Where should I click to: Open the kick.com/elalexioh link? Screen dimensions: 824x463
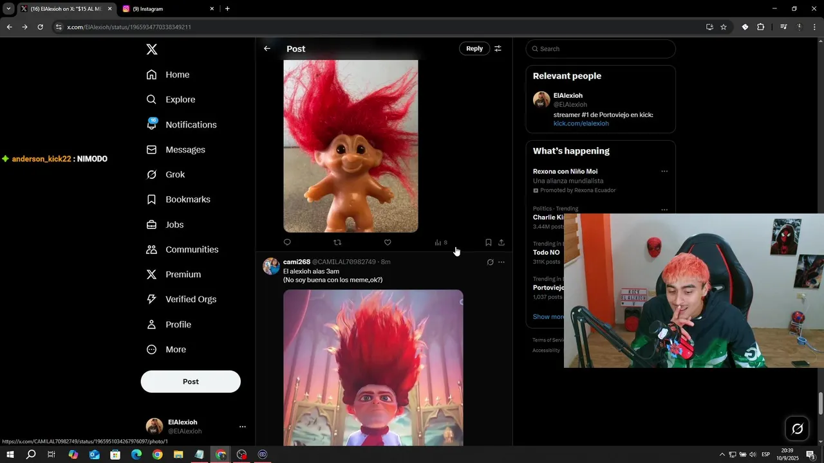click(x=581, y=123)
